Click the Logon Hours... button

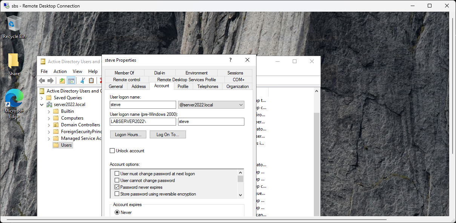pos(128,135)
